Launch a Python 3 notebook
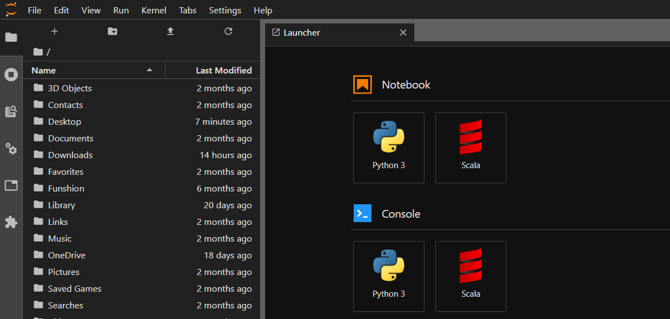Screen dimensions: 670x319 pos(389,148)
